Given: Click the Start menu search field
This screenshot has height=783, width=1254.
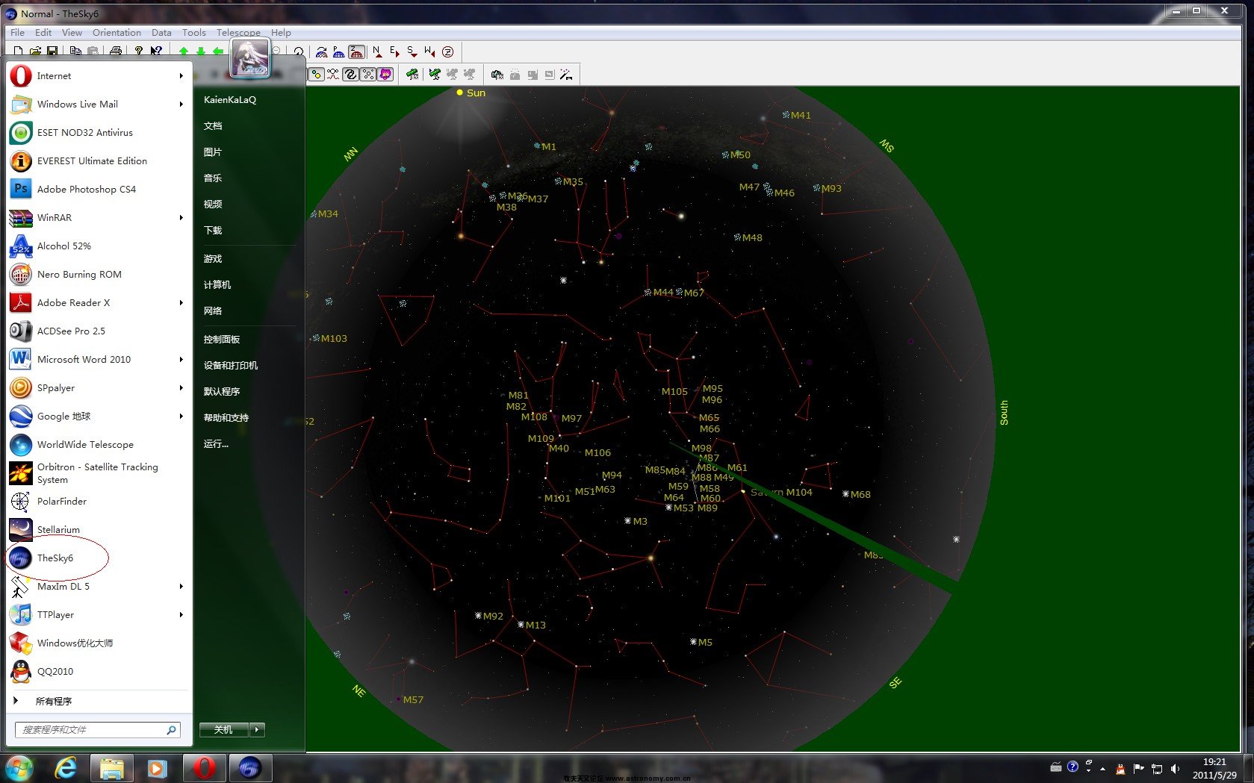Looking at the screenshot, I should 97,729.
